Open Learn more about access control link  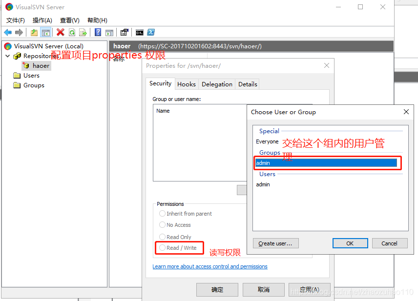coord(210,266)
